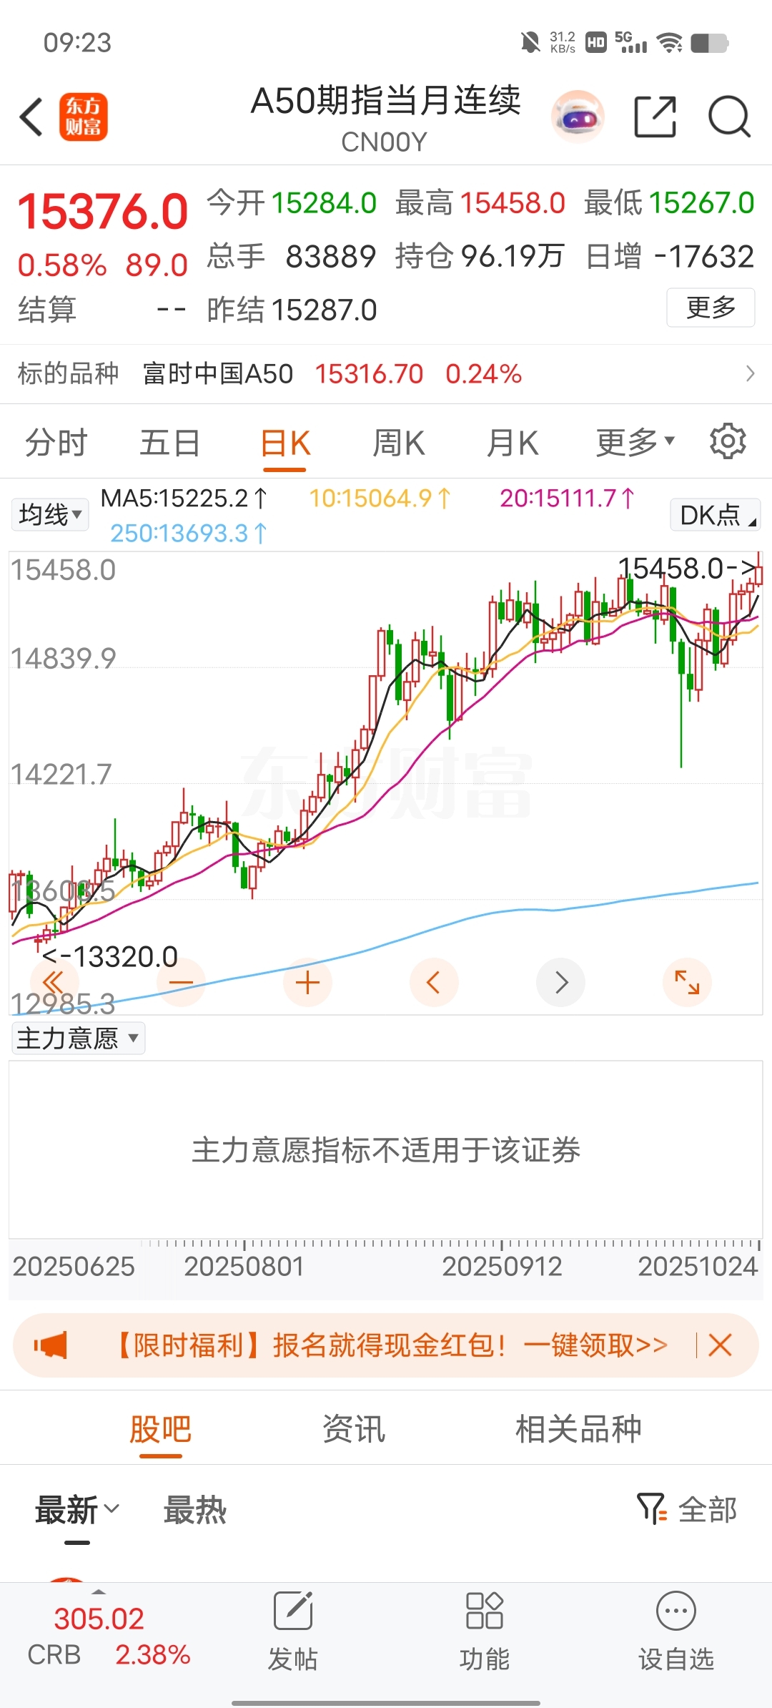Tap the search magnifier icon

[x=728, y=117]
